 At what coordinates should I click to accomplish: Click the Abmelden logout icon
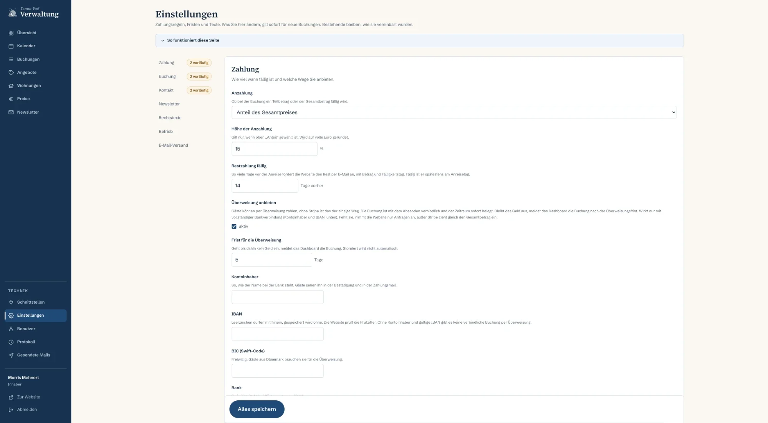[x=11, y=410]
